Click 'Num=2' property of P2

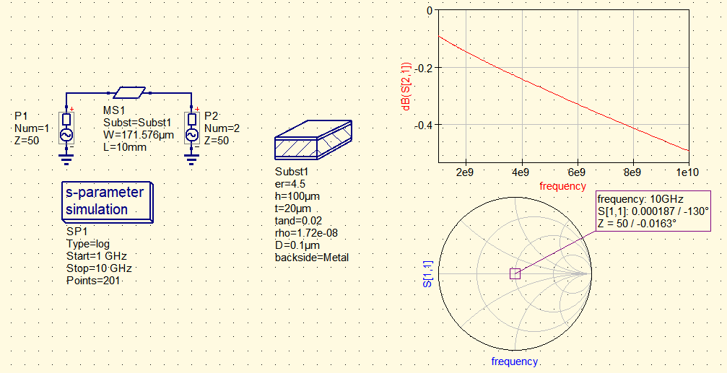(x=222, y=128)
